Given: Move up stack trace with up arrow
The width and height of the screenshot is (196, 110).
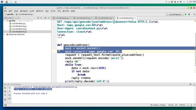Looking at the screenshot, I should (9, 88).
